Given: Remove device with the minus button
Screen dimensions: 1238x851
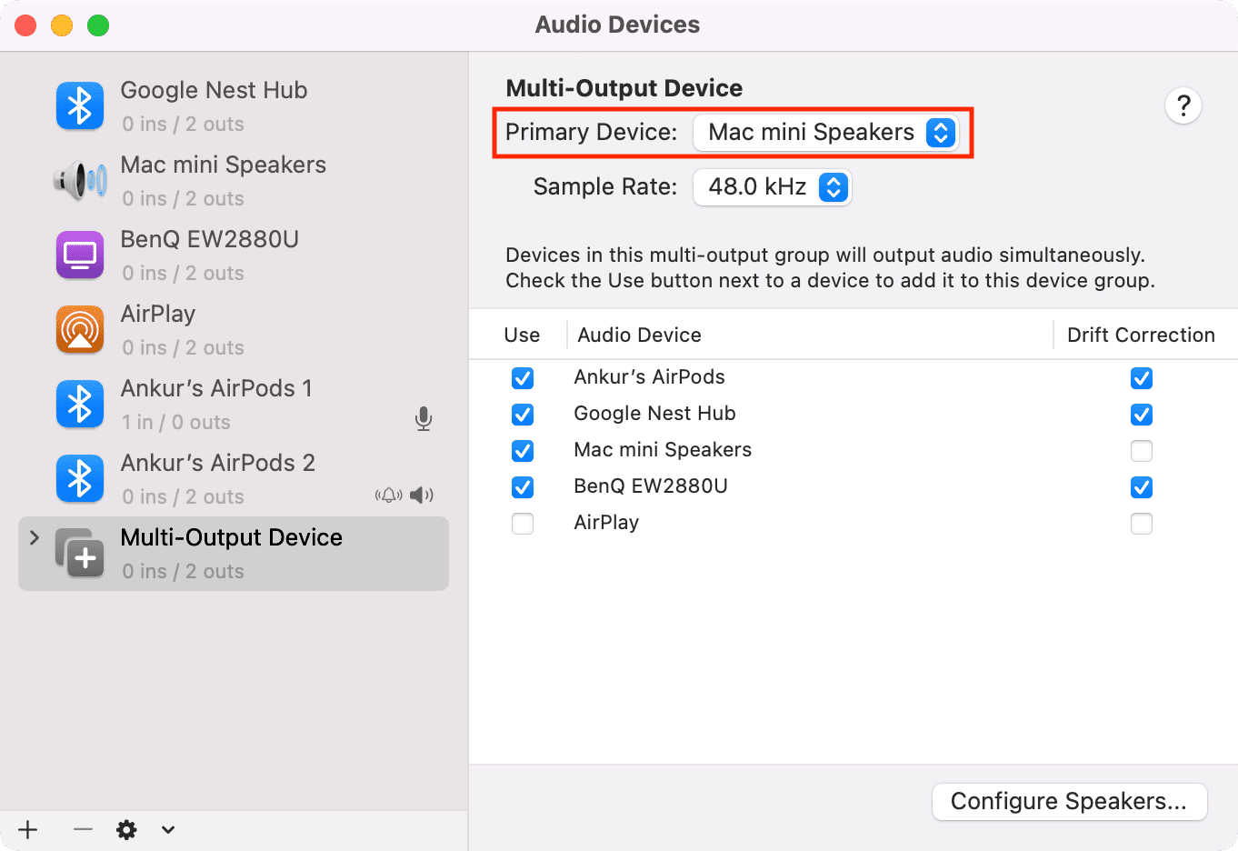Looking at the screenshot, I should click(83, 829).
